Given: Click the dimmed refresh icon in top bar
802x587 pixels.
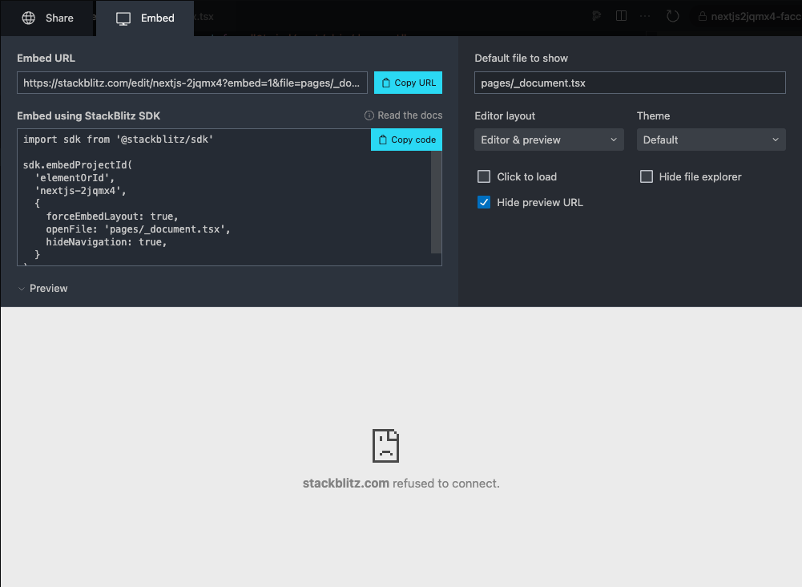Looking at the screenshot, I should point(672,16).
